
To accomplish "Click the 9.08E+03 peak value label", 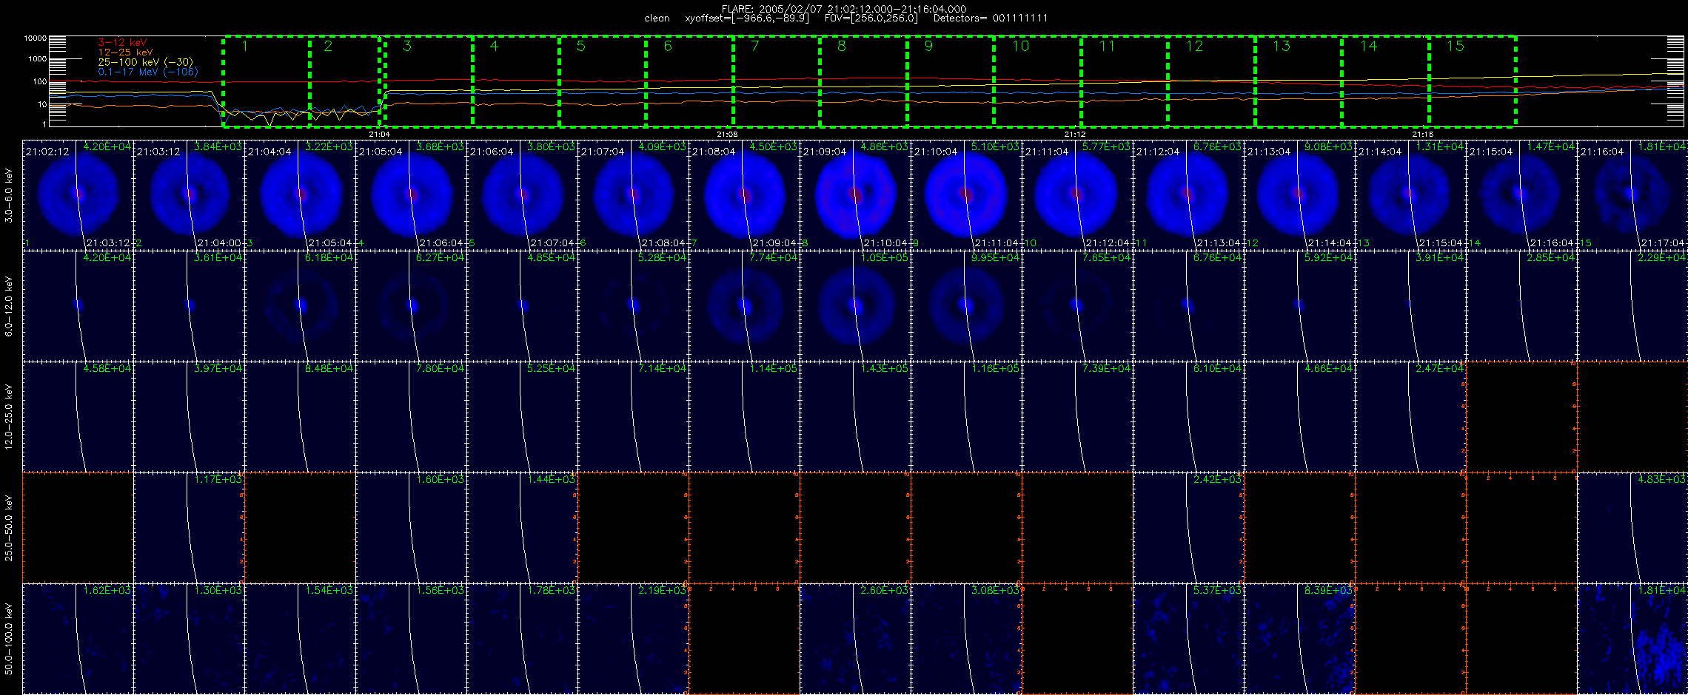I will (x=1328, y=147).
